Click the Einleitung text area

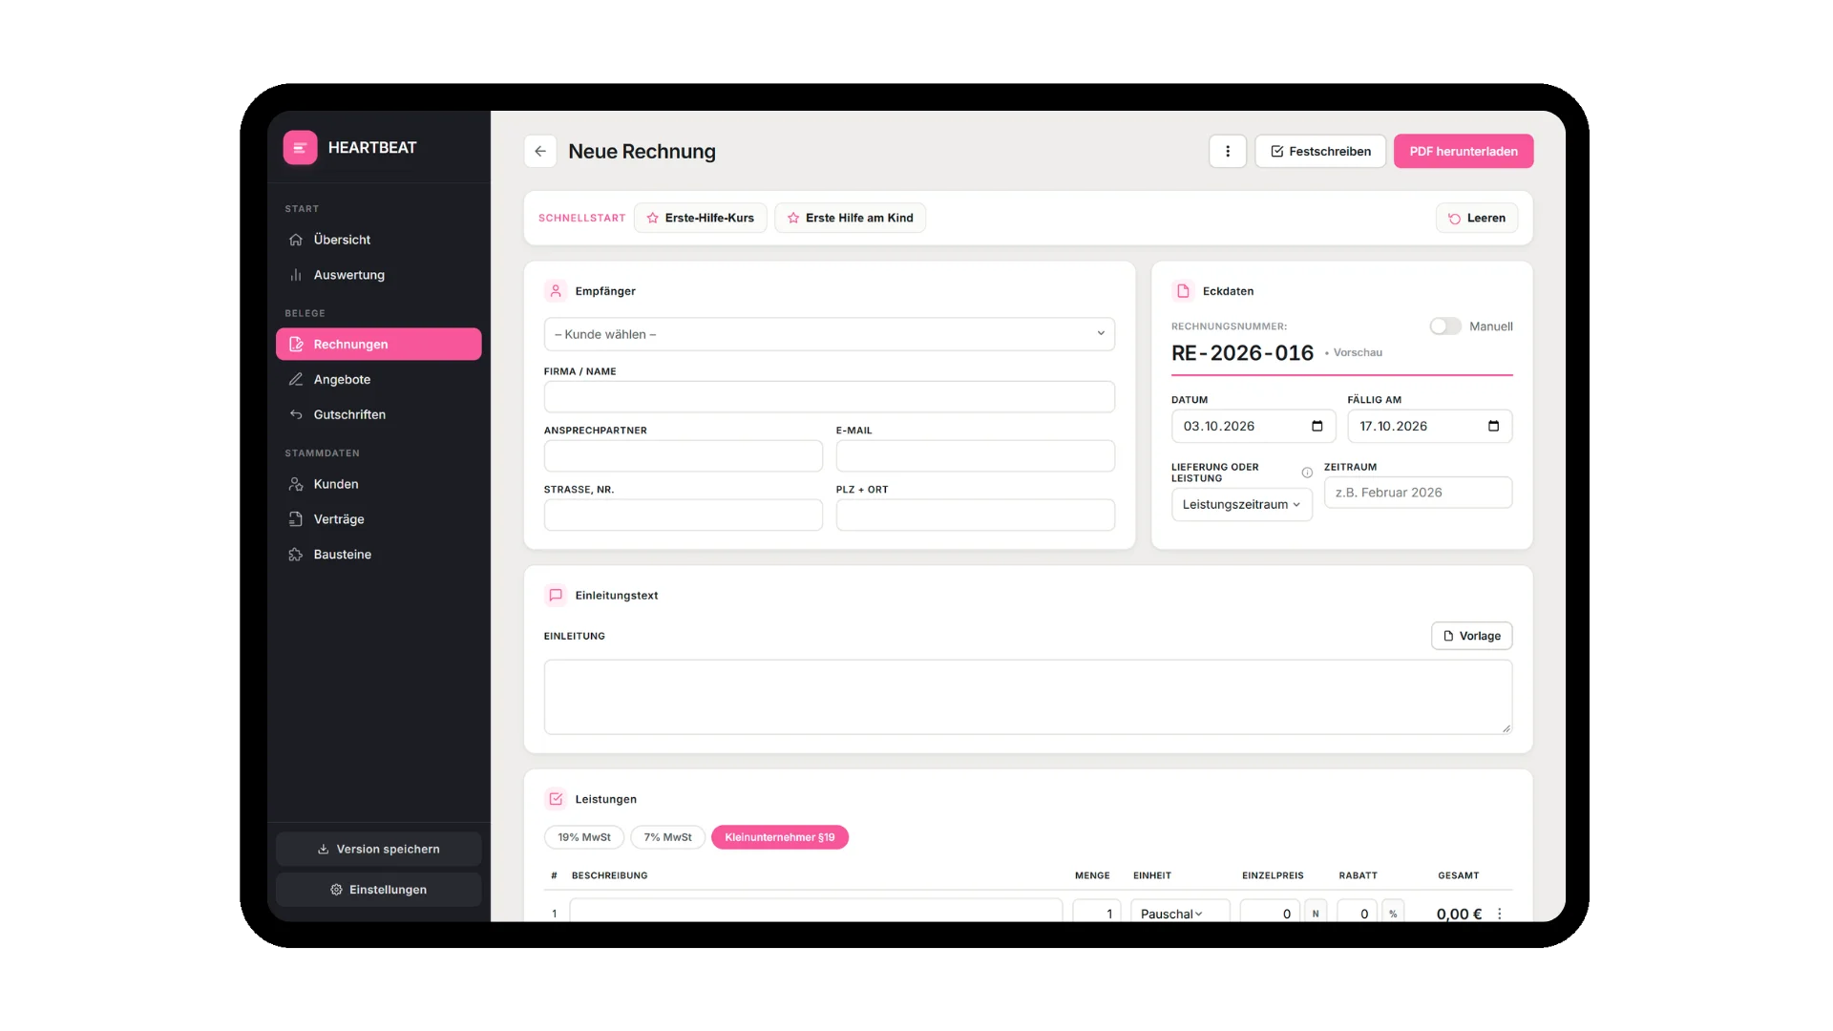1027,697
